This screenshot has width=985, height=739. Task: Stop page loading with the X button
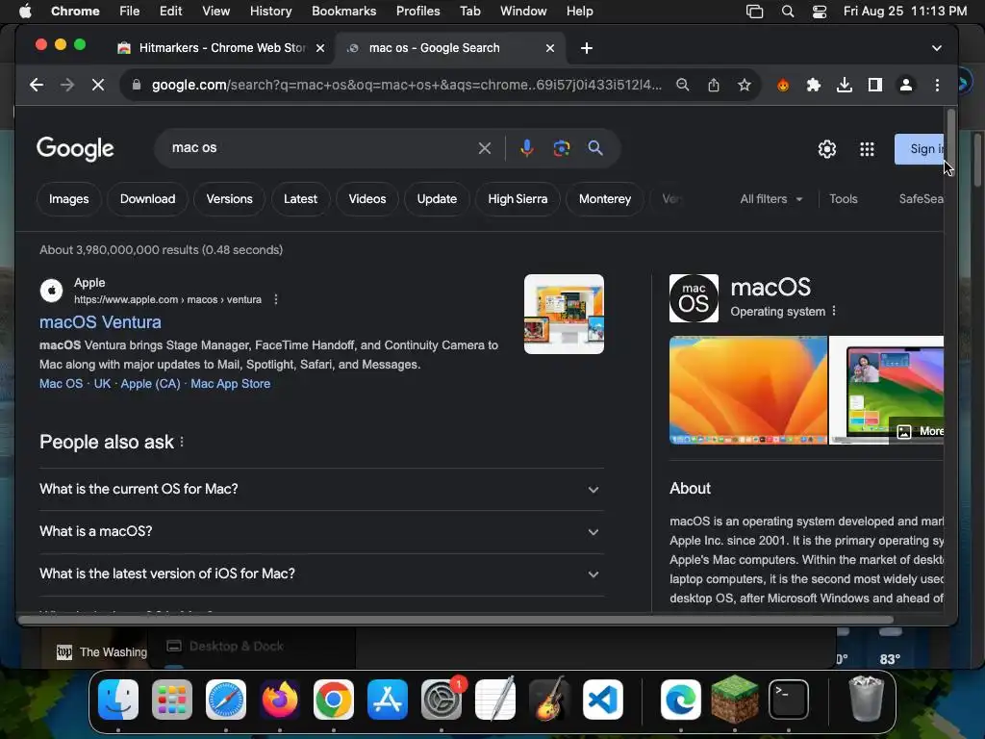pos(98,85)
